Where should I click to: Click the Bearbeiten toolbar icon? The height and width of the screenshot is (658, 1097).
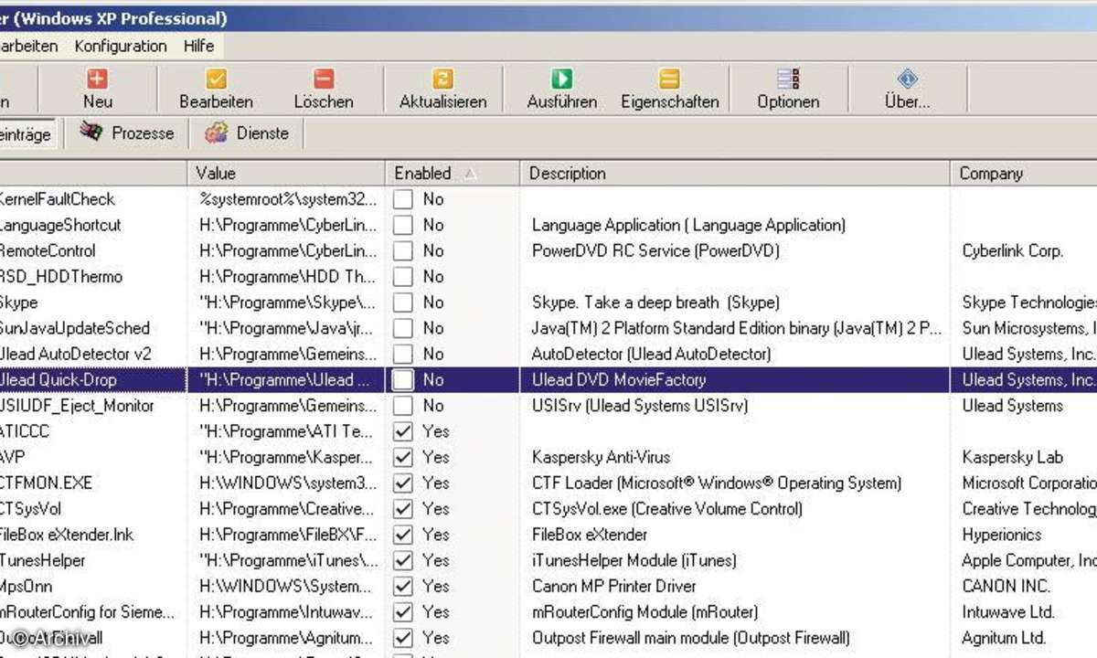pos(216,80)
